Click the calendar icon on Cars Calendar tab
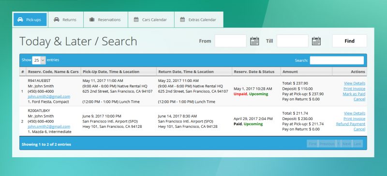This screenshot has width=387, height=176. pyautogui.click(x=136, y=19)
